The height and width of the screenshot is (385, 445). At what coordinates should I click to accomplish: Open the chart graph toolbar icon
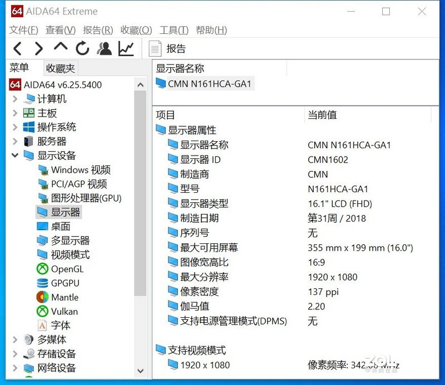coord(126,48)
